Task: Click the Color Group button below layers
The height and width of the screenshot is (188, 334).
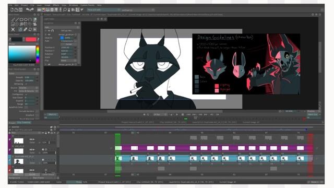Action: [x=48, y=174]
